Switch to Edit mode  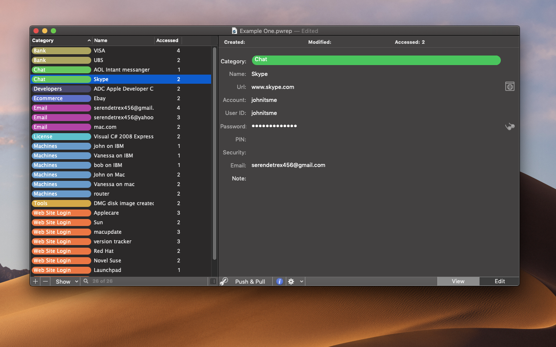point(500,281)
